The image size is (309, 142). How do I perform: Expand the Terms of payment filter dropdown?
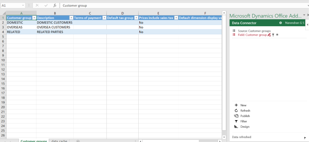pyautogui.click(x=104, y=18)
